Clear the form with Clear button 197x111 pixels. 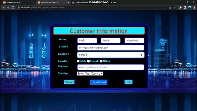pyautogui.click(x=128, y=82)
